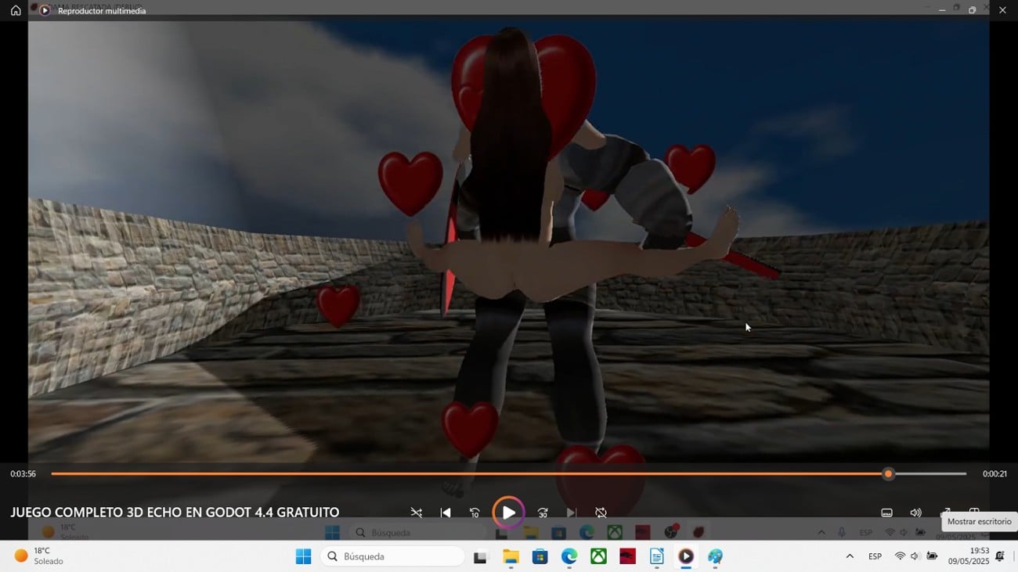Screen dimensions: 1018x572
Task: Launch Microsoft Edge from the taskbar
Action: pos(569,556)
